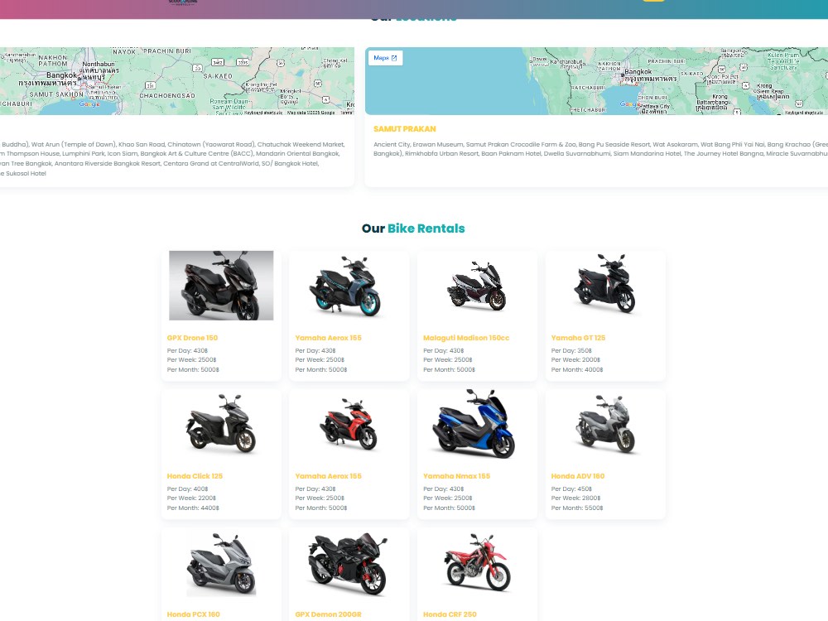Click the Google logo on Samut Prakan map
Screen dimensions: 828x621
(x=629, y=104)
